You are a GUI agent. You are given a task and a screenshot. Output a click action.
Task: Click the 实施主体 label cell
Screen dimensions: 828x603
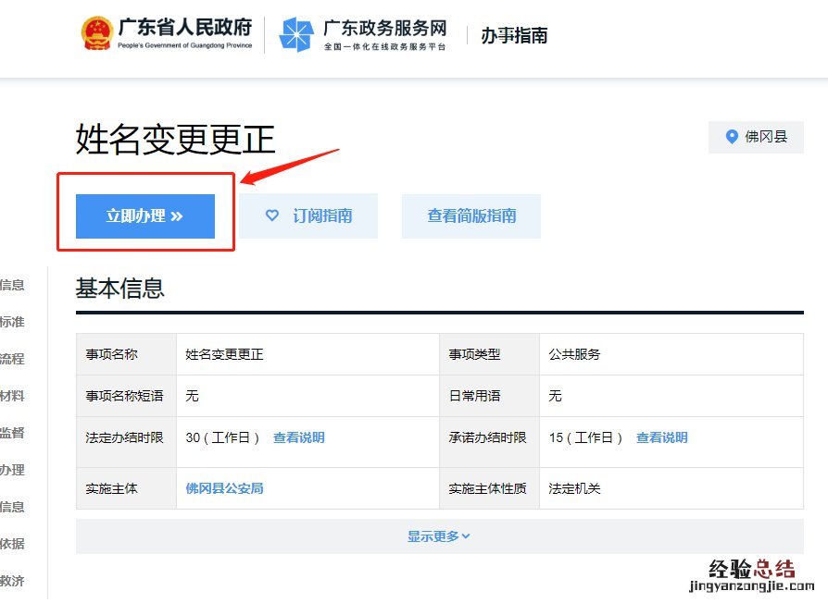[126, 488]
